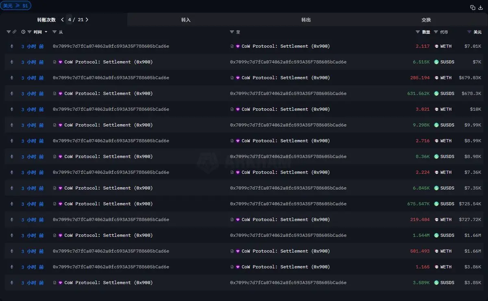The width and height of the screenshot is (488, 301).
Task: Open the filter icon beside 代币
Action: tap(436, 32)
